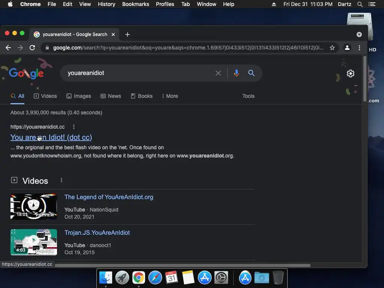Click the Chrome icon in the Dock

tap(139, 278)
